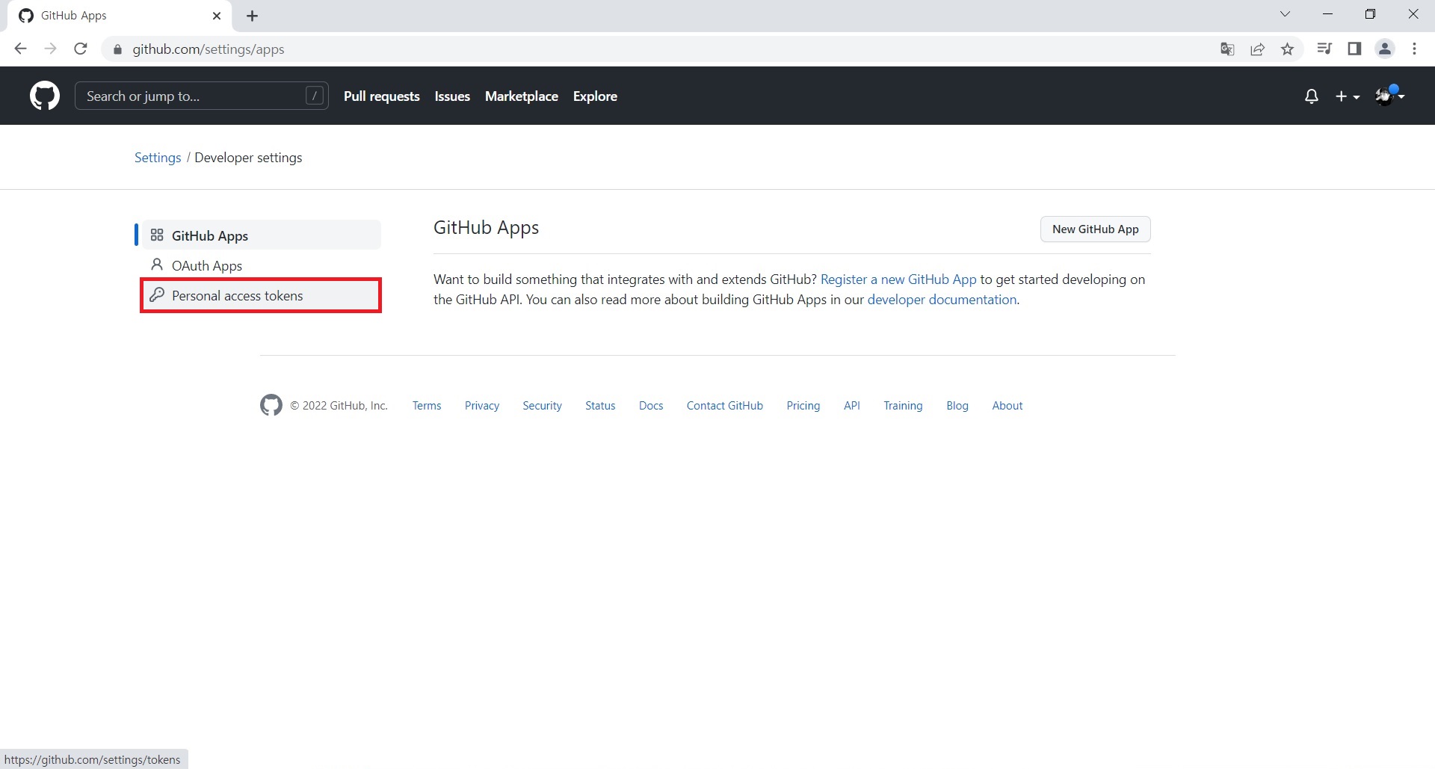Open the Training footer link
This screenshot has width=1435, height=769.
tap(903, 406)
